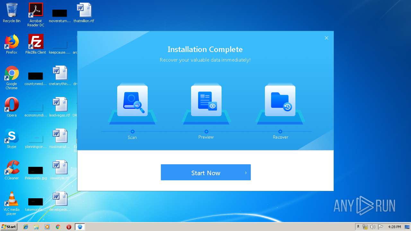The width and height of the screenshot is (411, 231).
Task: Select countyneed... file on desktop
Action: point(36,79)
